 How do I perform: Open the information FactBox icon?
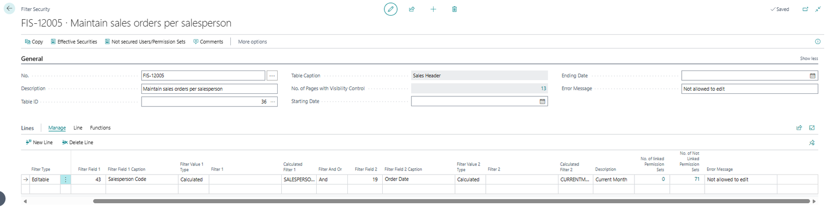tap(817, 41)
